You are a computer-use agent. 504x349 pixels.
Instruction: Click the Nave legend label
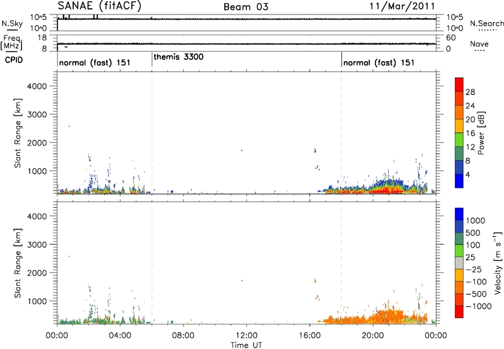(x=479, y=43)
